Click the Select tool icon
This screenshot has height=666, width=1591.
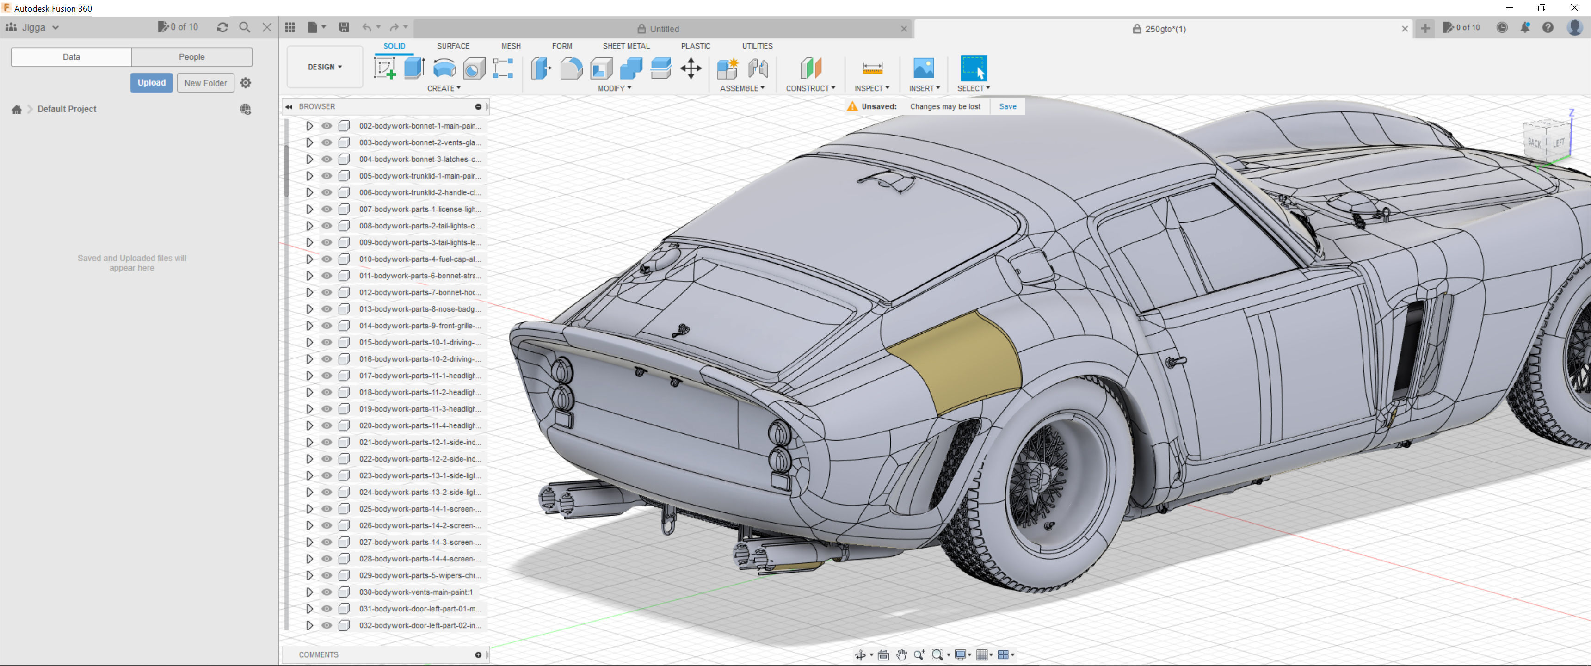tap(974, 68)
